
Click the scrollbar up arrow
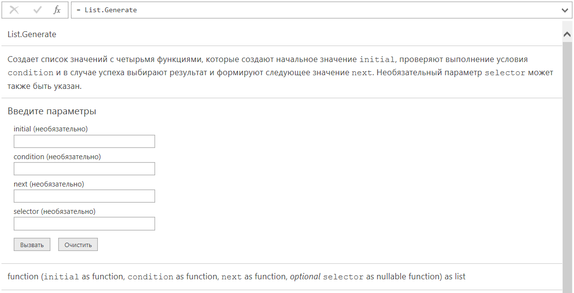point(567,34)
